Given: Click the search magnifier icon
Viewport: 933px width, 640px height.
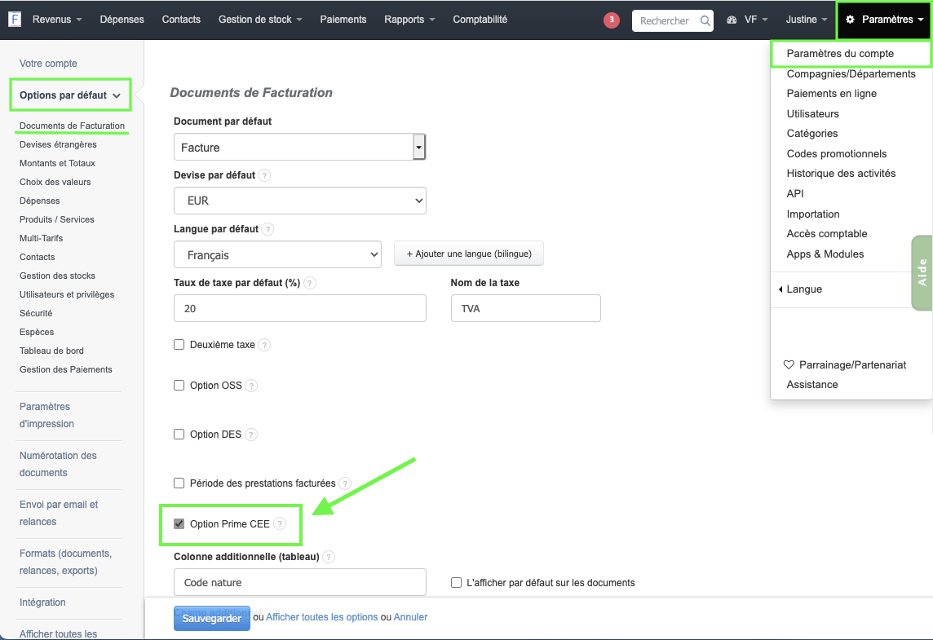Looking at the screenshot, I should point(706,20).
